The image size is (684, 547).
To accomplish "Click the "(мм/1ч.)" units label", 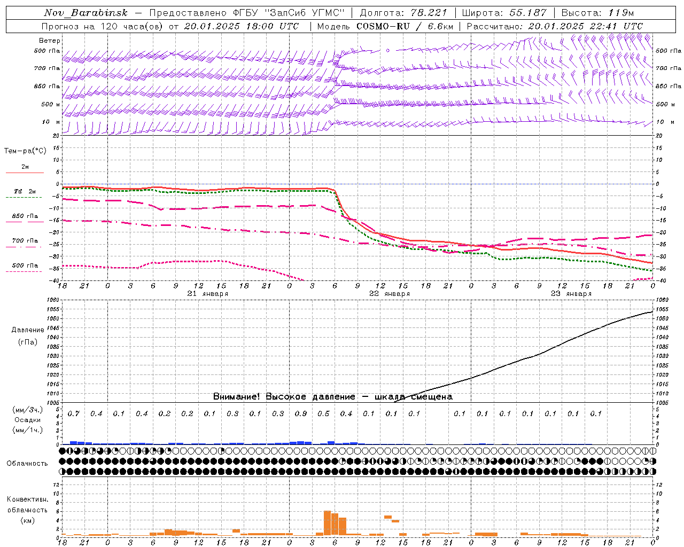I will click(x=28, y=430).
